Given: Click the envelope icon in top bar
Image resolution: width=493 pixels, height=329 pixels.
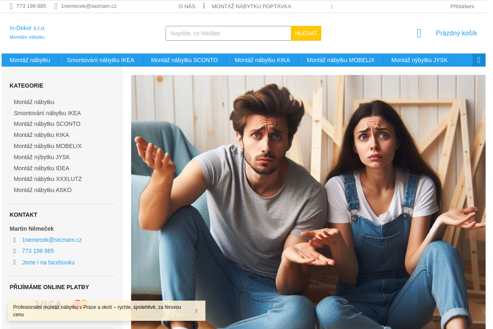Looking at the screenshot, I should tap(56, 6).
